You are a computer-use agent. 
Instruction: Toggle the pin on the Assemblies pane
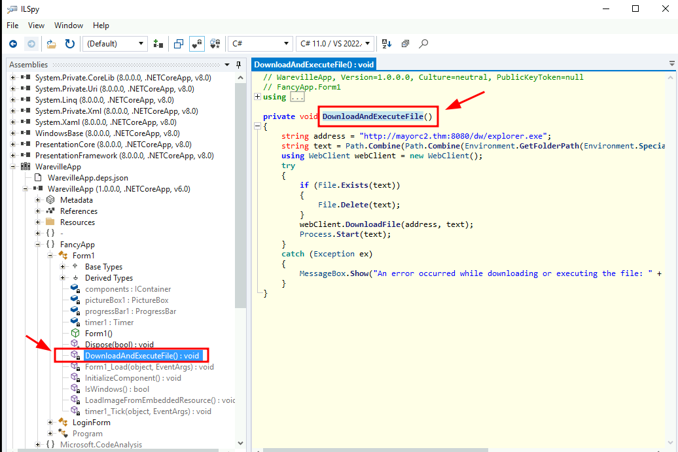pos(238,65)
